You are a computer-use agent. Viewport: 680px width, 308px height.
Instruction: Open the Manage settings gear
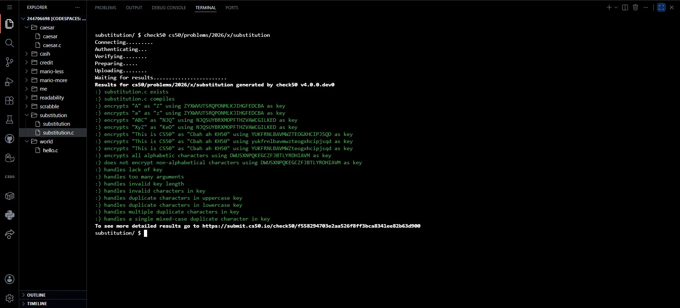tap(10, 298)
